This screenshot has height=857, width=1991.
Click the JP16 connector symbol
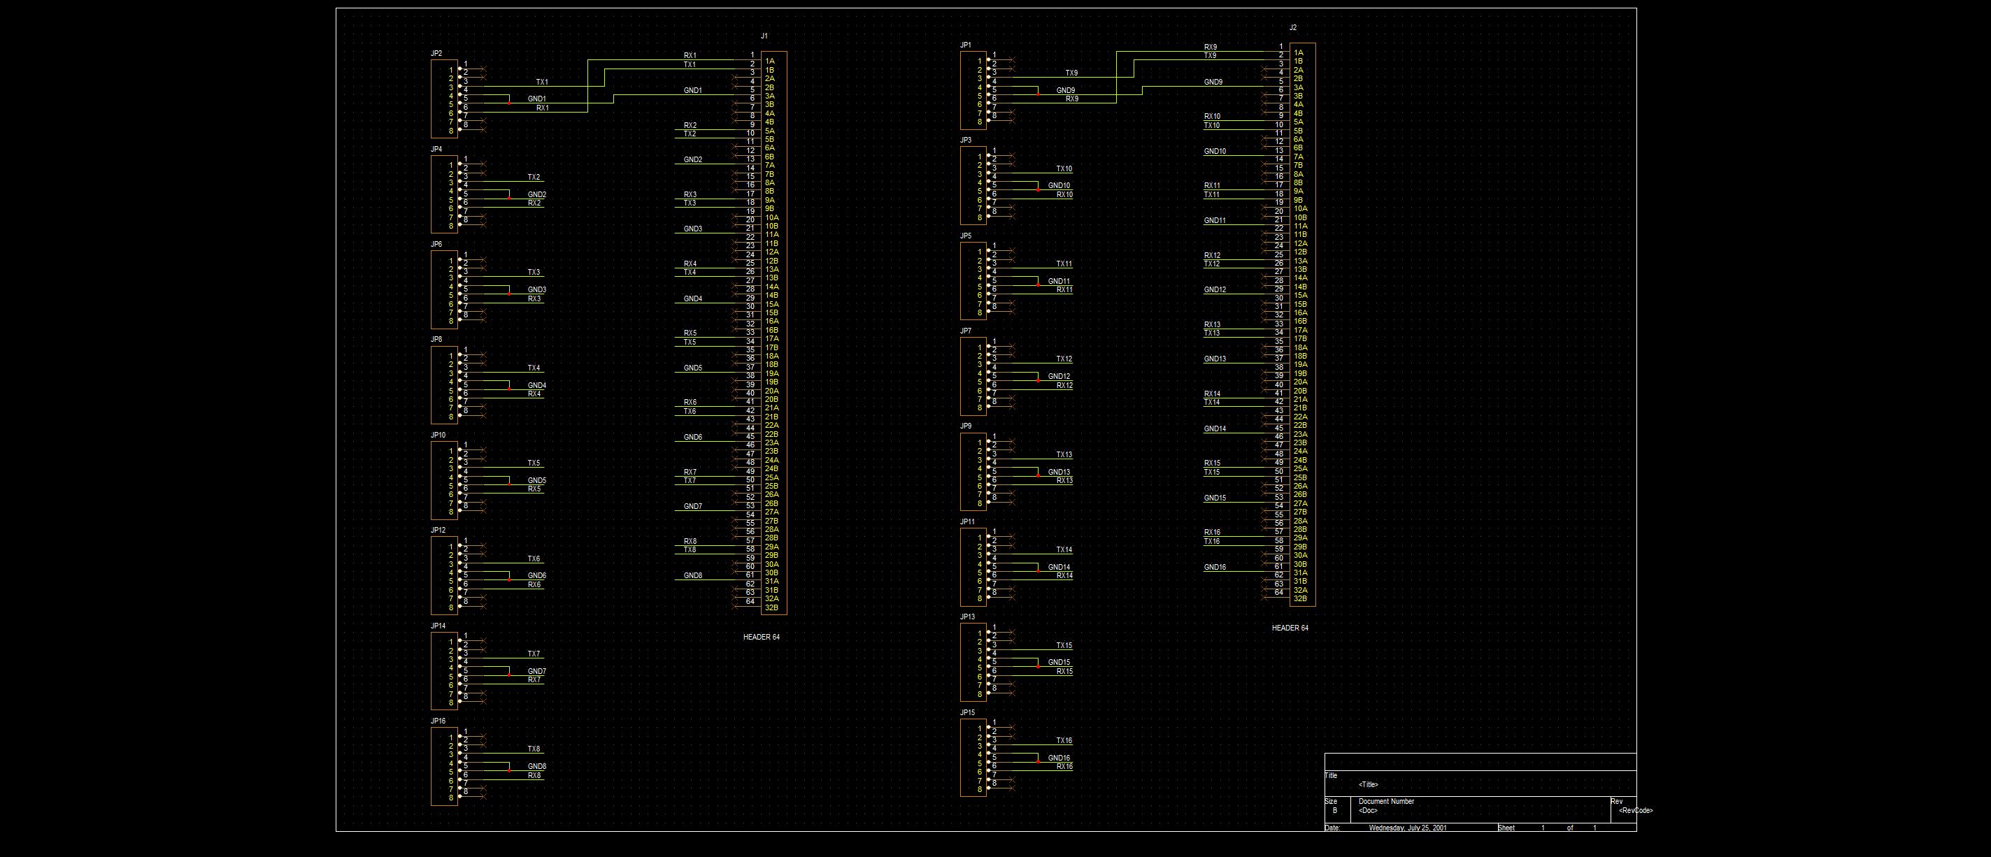[444, 767]
